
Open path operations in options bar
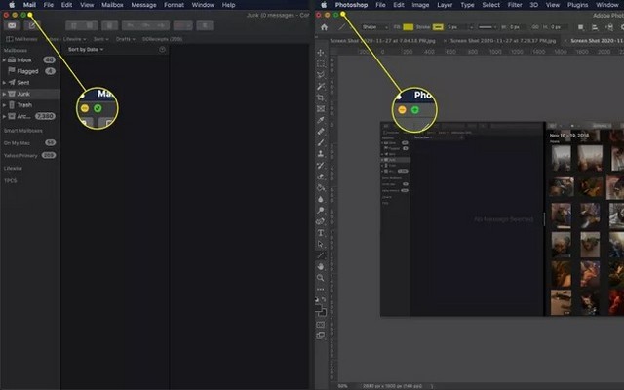coord(581,27)
